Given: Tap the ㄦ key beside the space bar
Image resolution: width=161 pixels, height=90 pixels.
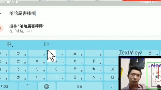Looking at the screenshot, I should [x=111, y=86].
